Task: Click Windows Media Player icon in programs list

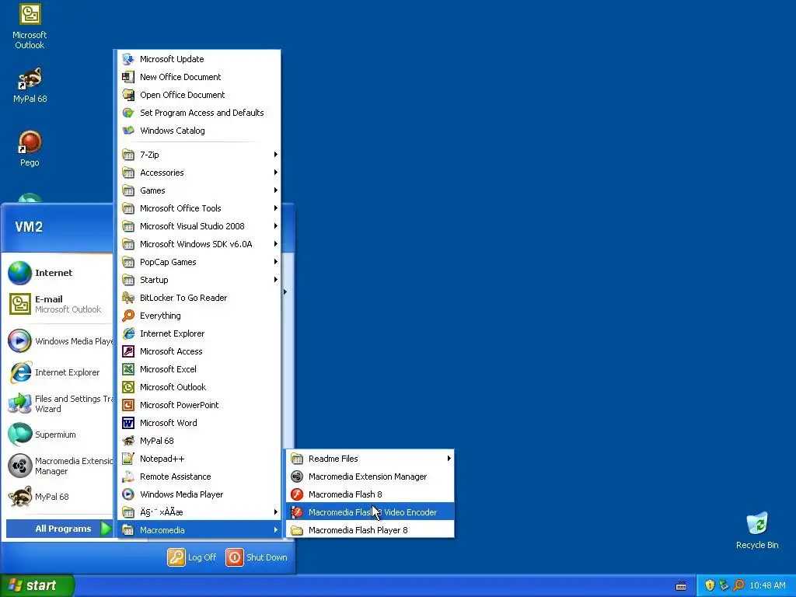Action: [128, 494]
